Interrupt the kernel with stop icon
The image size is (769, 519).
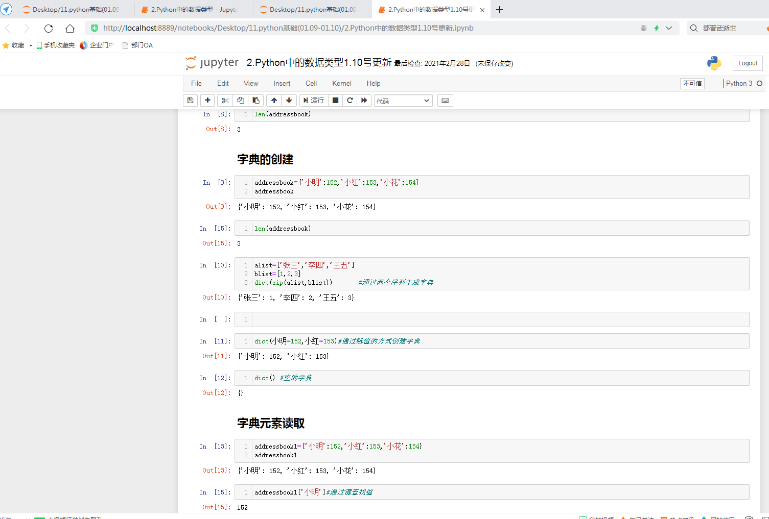point(335,101)
